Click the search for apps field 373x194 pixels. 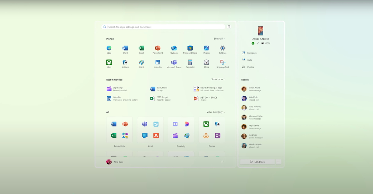coord(163,27)
